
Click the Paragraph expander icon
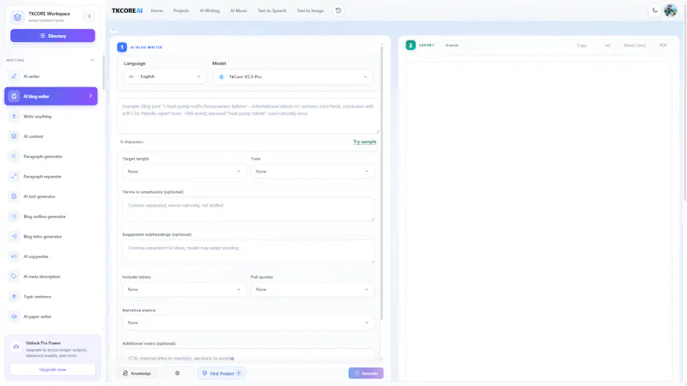pyautogui.click(x=14, y=177)
